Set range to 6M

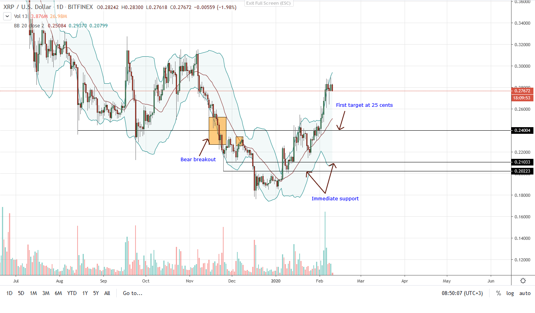pos(58,293)
